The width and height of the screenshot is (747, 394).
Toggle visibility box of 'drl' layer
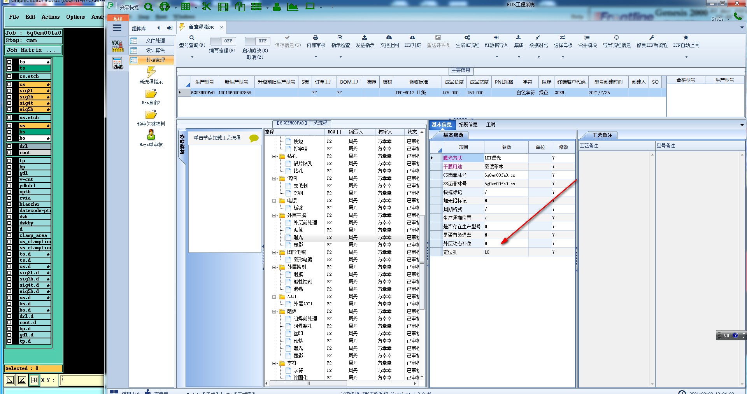(9, 146)
